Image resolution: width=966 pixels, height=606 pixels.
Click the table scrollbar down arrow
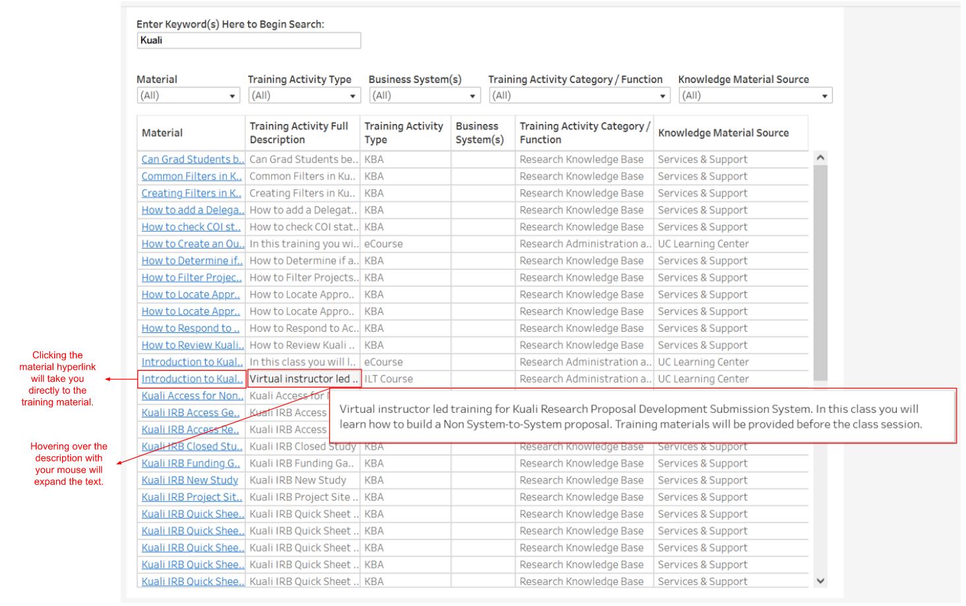(820, 581)
